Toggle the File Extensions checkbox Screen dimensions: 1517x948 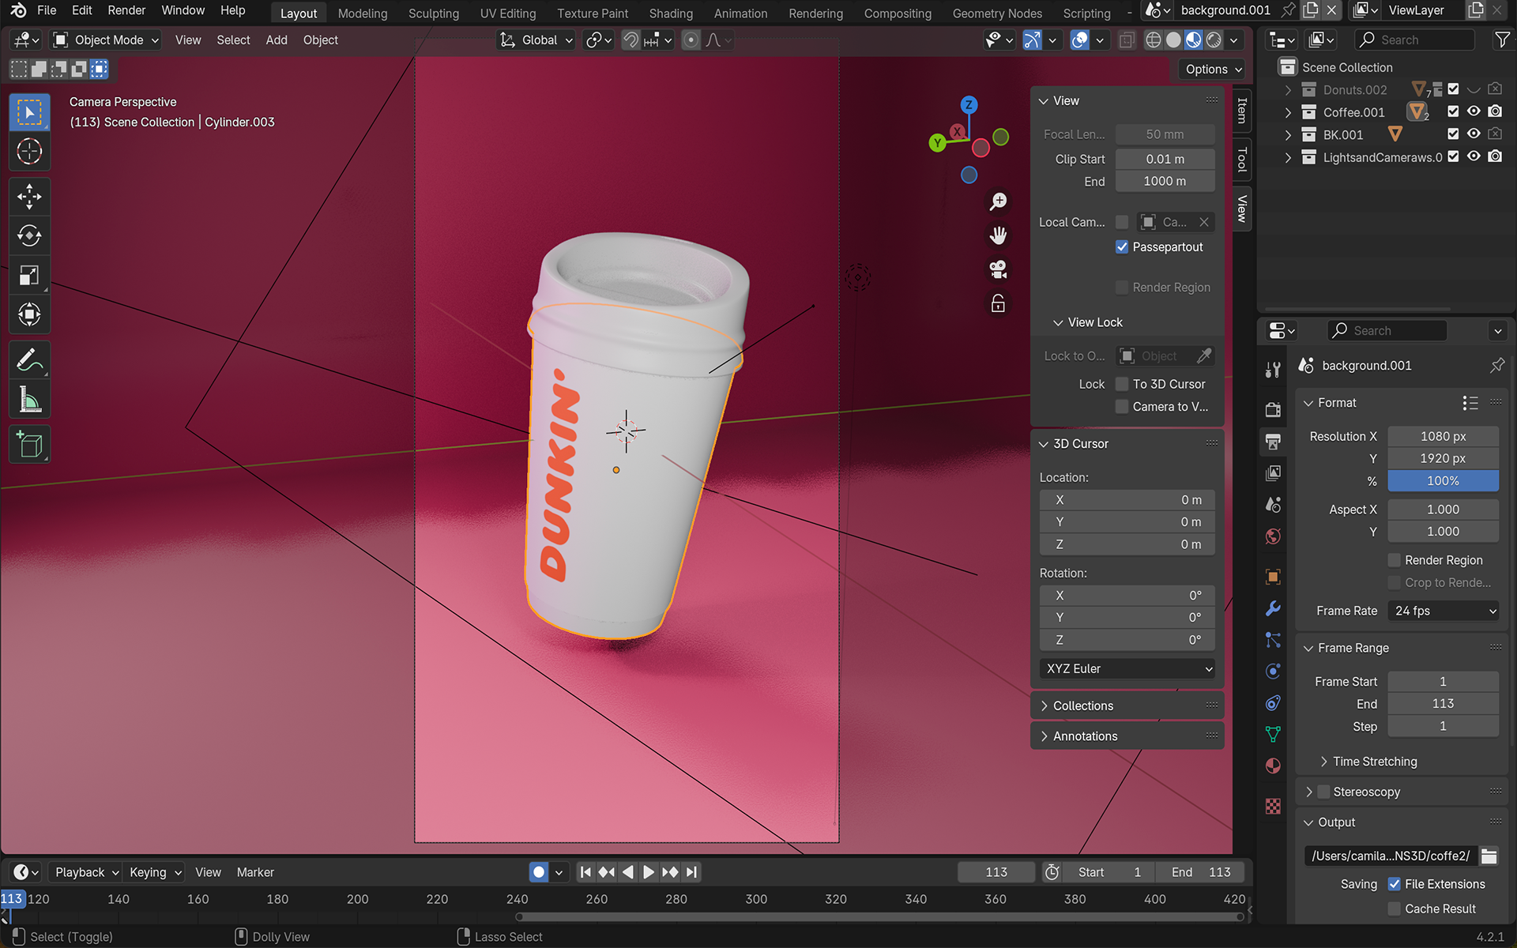pos(1395,884)
